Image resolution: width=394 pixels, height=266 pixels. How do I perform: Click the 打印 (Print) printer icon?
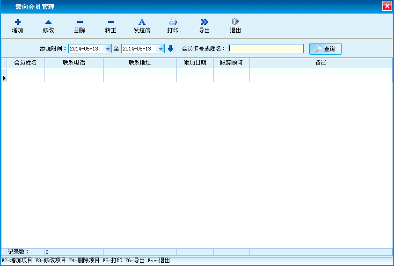(x=173, y=22)
